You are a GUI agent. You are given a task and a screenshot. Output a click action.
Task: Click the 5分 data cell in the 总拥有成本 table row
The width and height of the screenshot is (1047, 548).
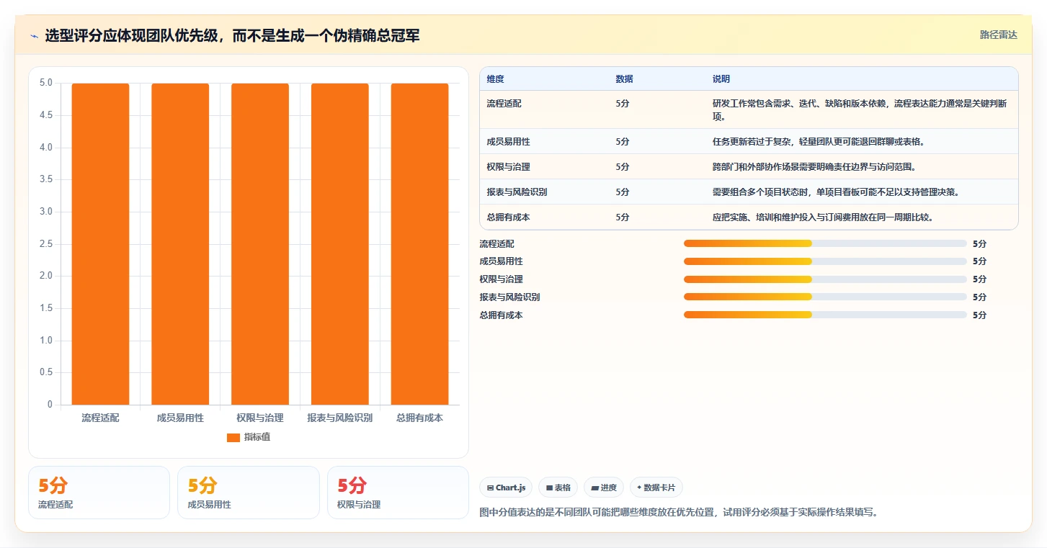coord(623,217)
